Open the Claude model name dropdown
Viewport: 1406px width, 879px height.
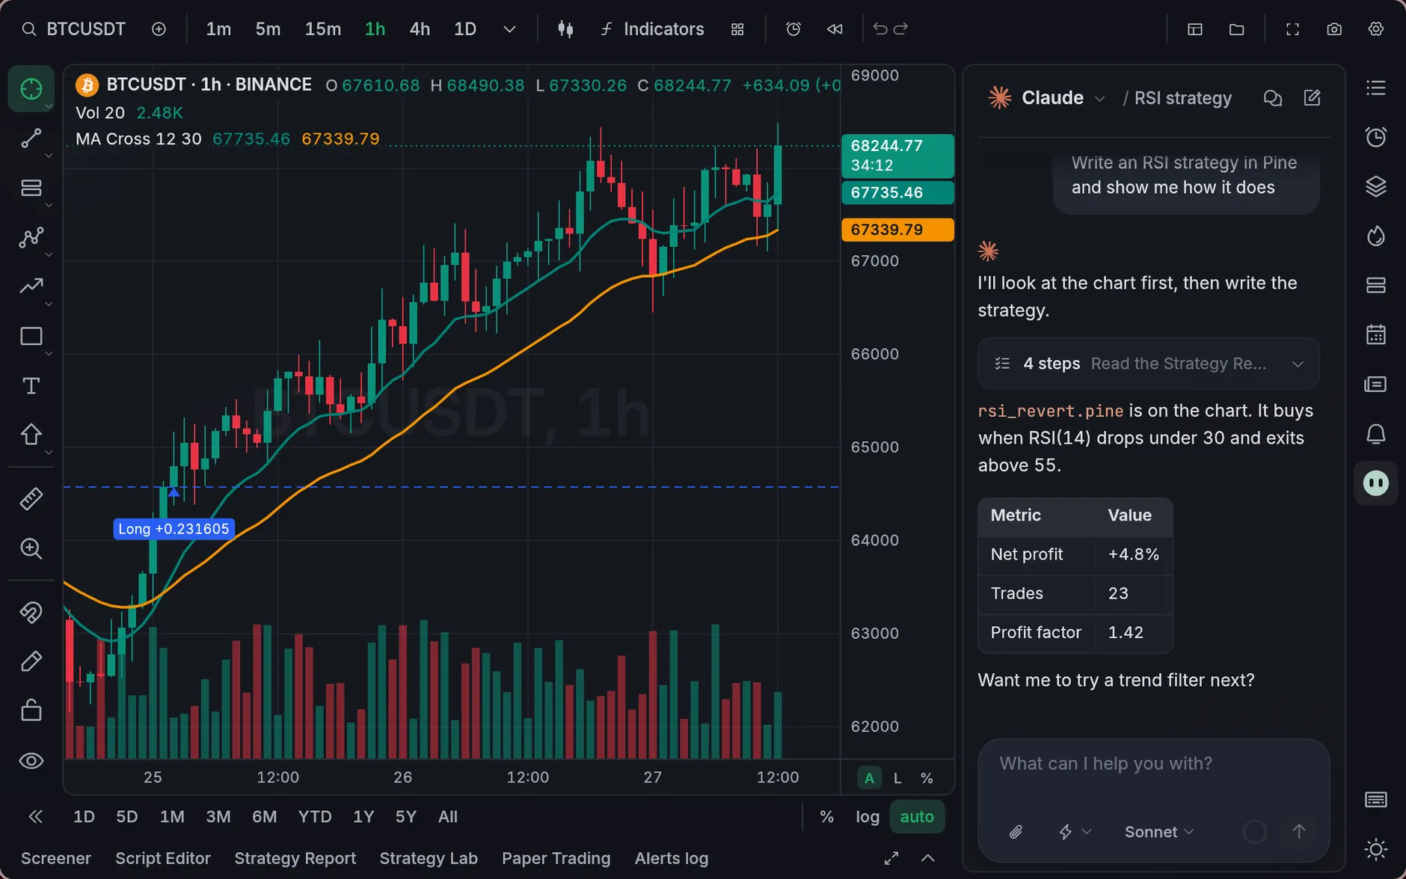[1063, 98]
